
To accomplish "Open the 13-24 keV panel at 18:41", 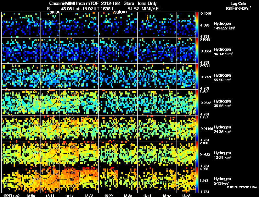I will pyautogui.click(x=147, y=154).
